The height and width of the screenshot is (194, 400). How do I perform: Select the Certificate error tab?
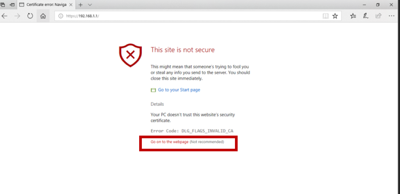click(x=43, y=5)
